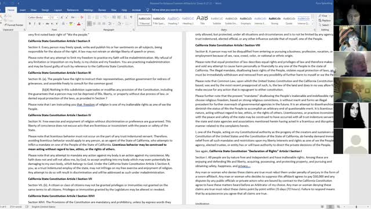Image resolution: width=371 pixels, height=209 pixels.
Task: Click the Tell me what you want search box
Action: coord(167,10)
